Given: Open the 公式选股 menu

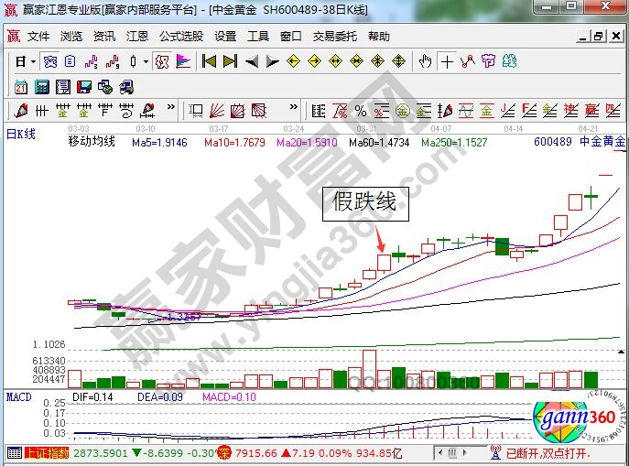Looking at the screenshot, I should [x=181, y=37].
